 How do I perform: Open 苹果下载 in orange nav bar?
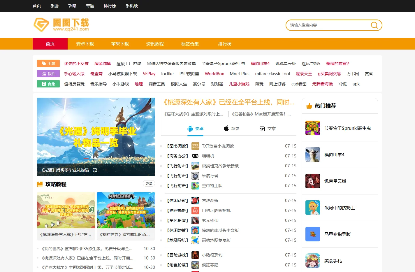click(x=120, y=44)
